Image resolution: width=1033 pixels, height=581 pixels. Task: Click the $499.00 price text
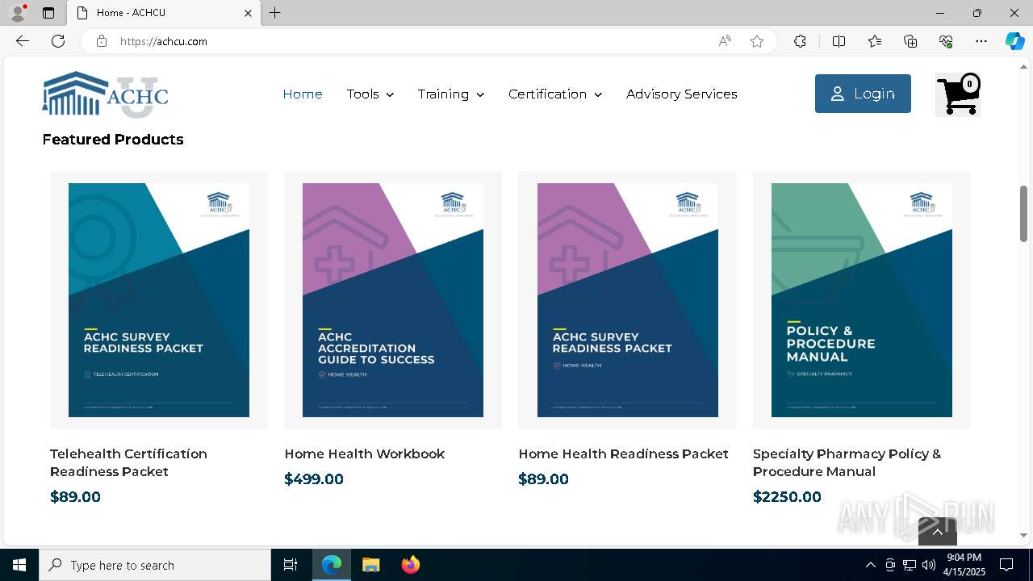click(x=314, y=479)
